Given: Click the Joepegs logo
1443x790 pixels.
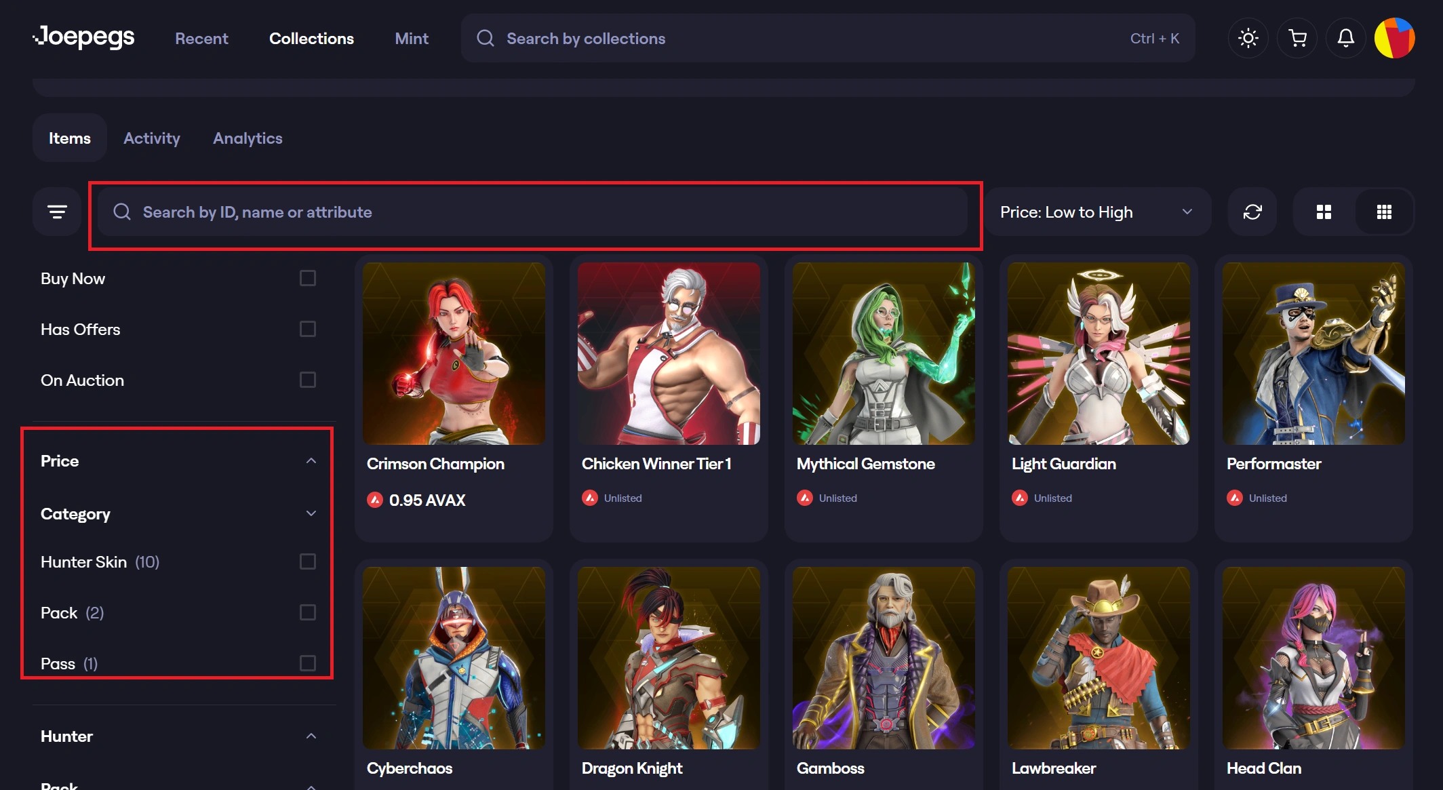Looking at the screenshot, I should coord(84,37).
